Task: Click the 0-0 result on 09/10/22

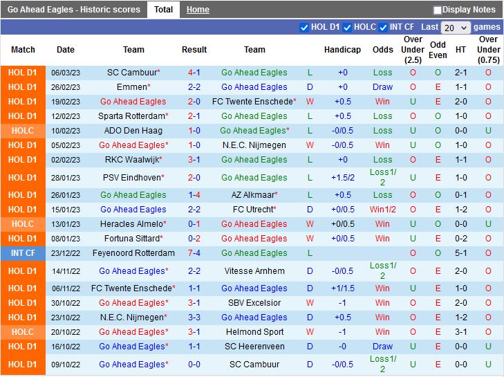Action: tap(194, 365)
